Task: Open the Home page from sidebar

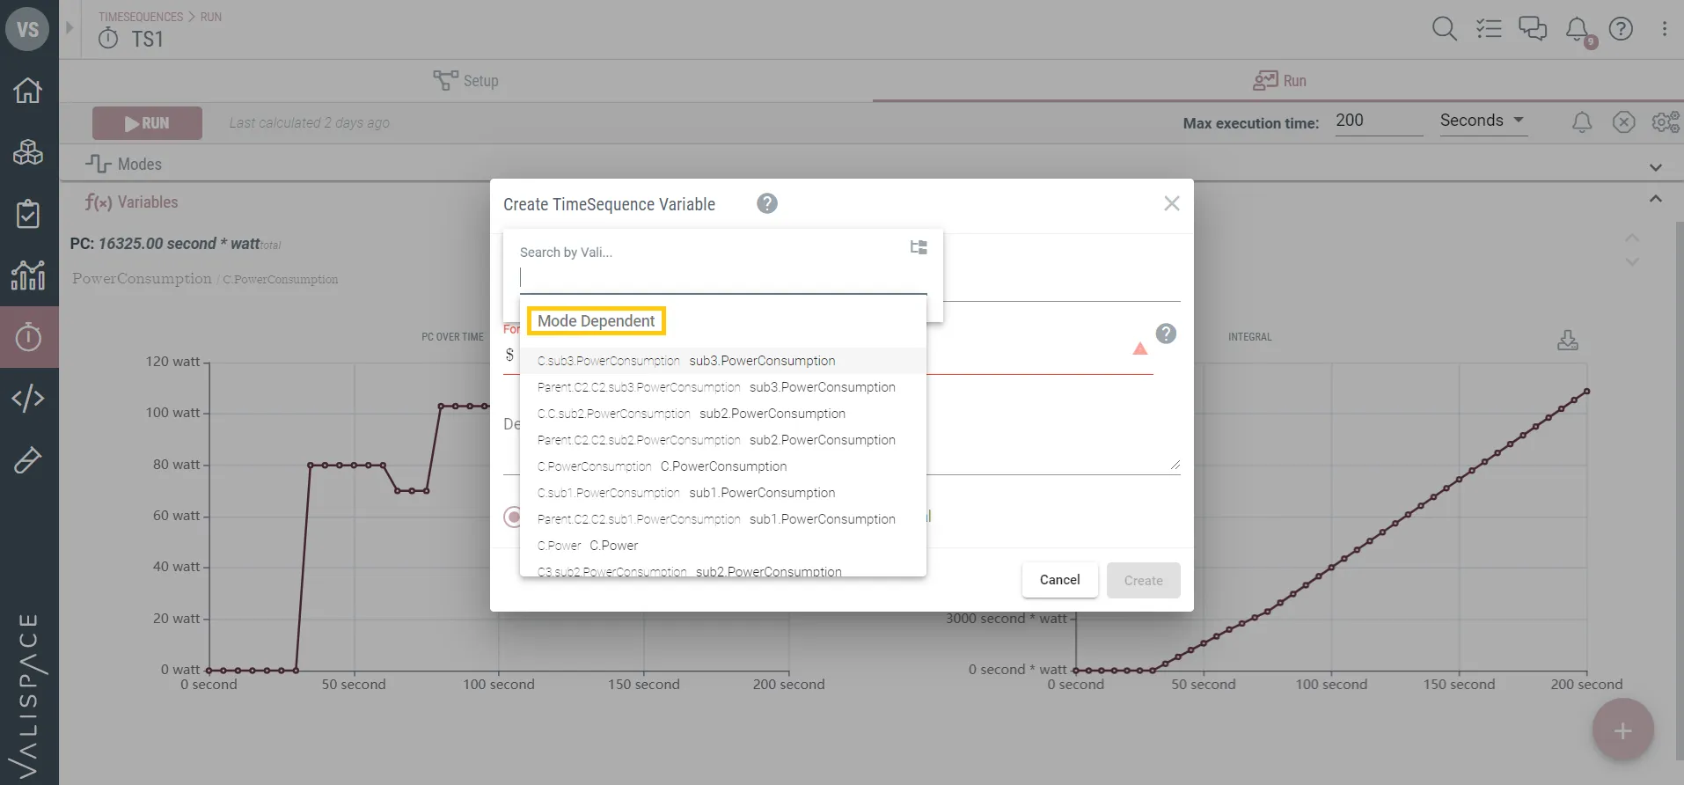Action: [x=28, y=90]
